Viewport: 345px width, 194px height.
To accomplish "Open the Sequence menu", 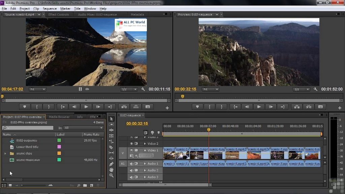I will pyautogui.click(x=50, y=8).
